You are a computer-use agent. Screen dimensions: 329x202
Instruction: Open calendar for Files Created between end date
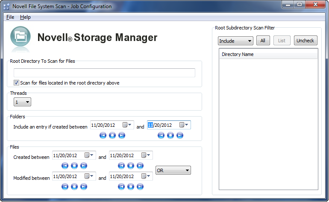point(146,155)
